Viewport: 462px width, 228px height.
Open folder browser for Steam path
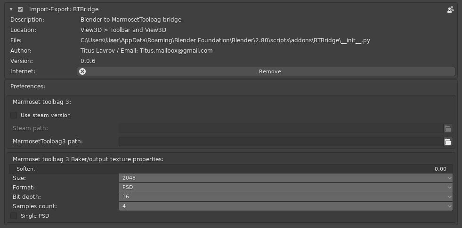(448, 128)
